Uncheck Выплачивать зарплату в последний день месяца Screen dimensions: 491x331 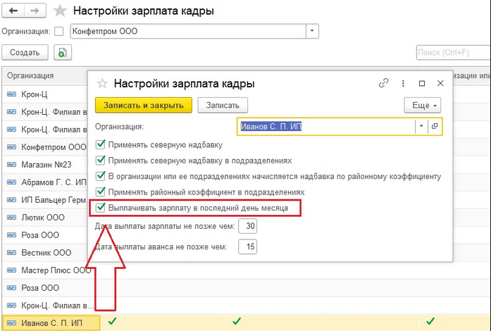tap(101, 207)
